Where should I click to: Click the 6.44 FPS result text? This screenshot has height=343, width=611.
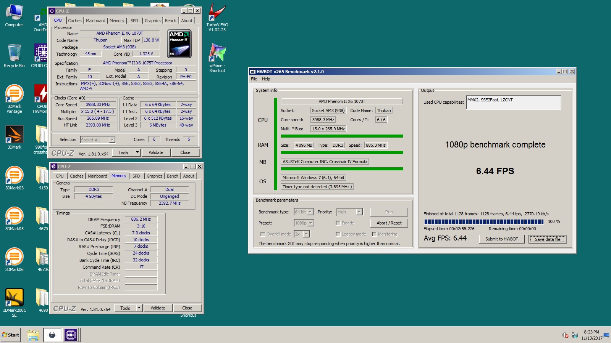[x=495, y=171]
